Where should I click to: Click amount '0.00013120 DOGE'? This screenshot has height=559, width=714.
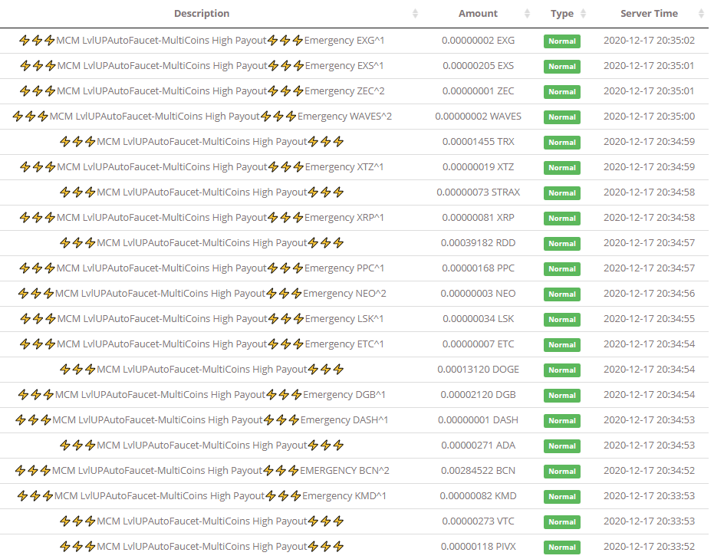click(x=478, y=370)
